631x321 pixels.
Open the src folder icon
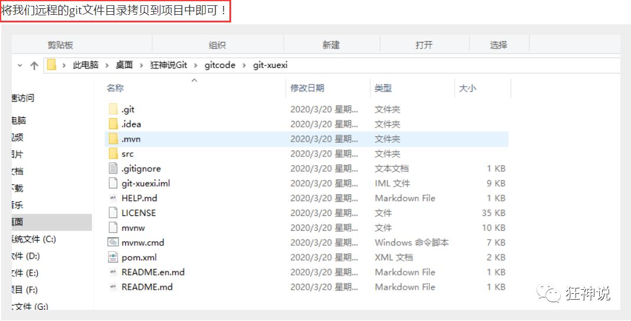tap(113, 154)
